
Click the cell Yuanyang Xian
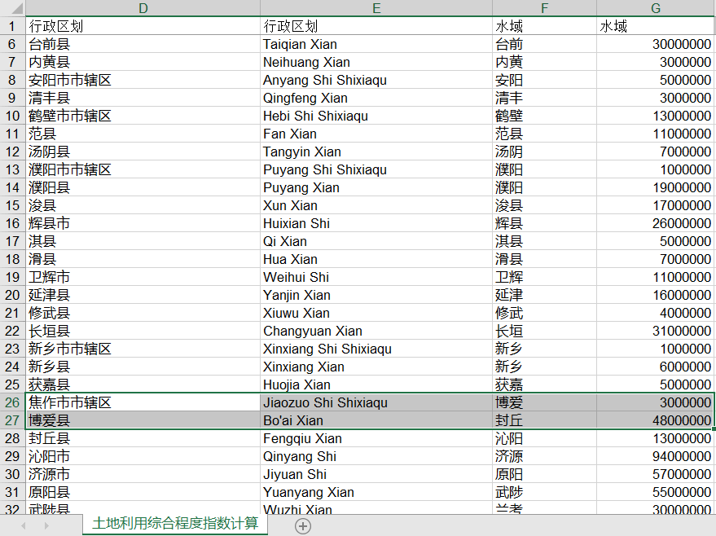coord(376,492)
